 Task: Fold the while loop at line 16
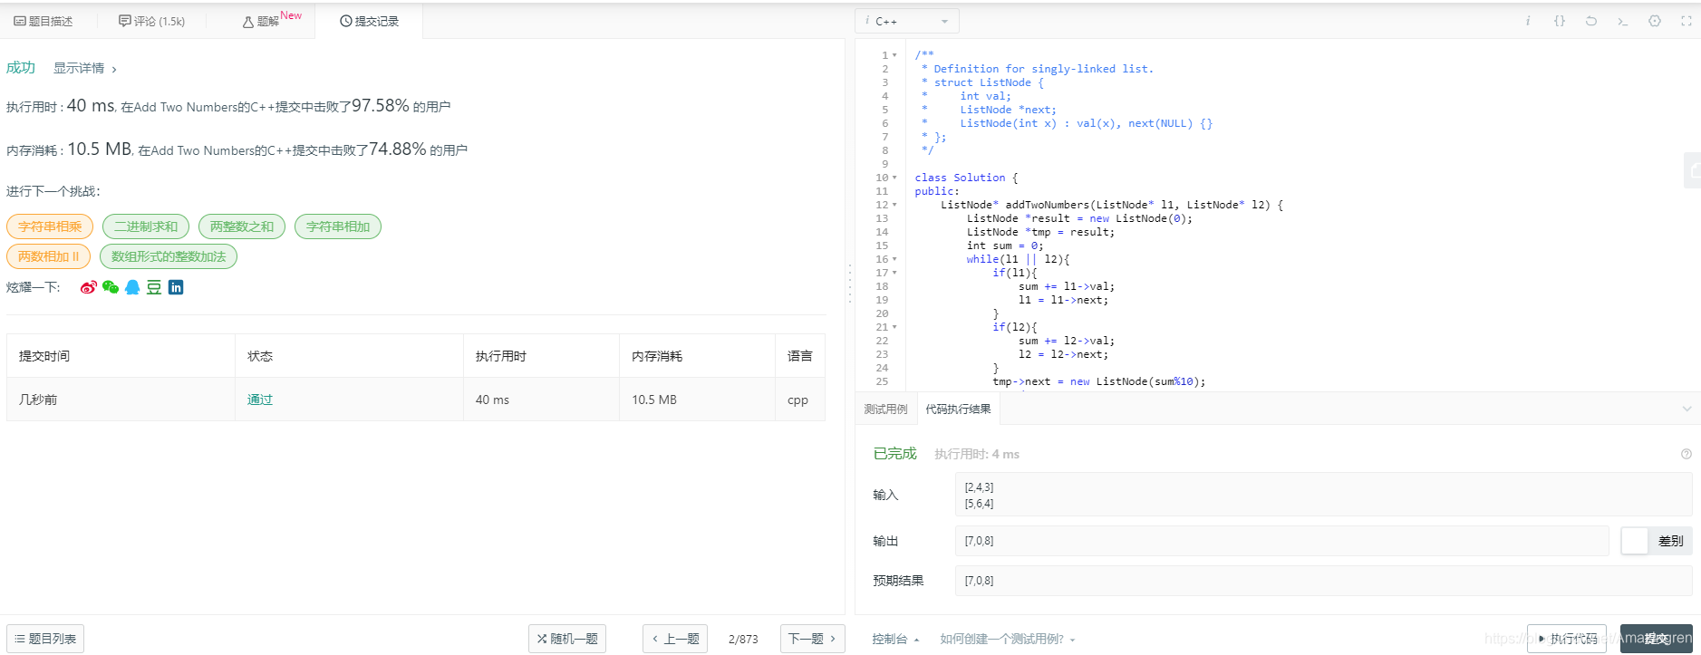(x=894, y=259)
